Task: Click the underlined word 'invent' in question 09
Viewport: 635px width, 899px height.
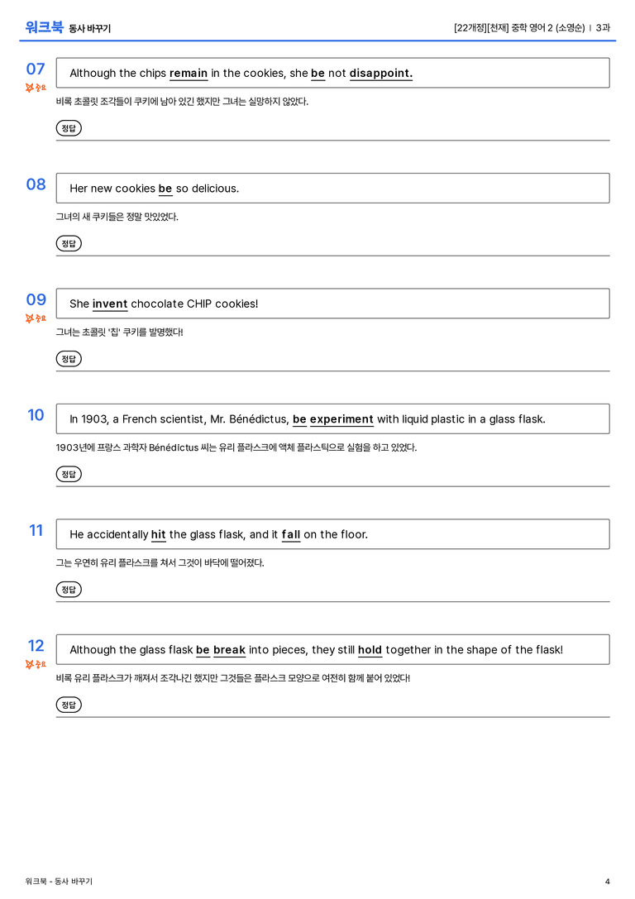Action: pyautogui.click(x=110, y=304)
